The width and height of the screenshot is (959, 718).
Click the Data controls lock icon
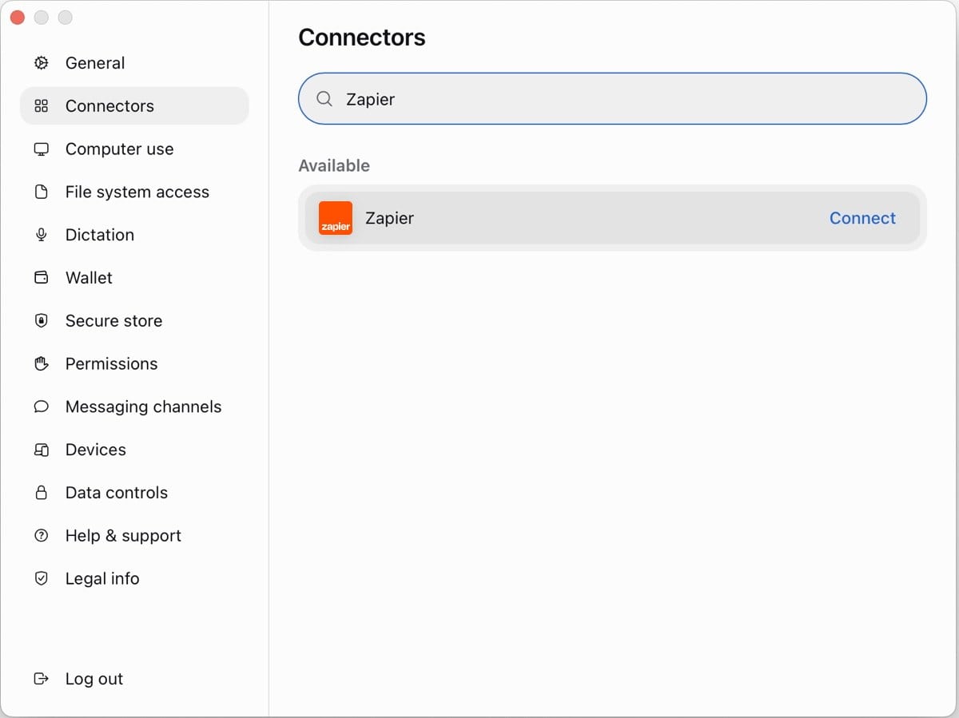click(x=42, y=493)
